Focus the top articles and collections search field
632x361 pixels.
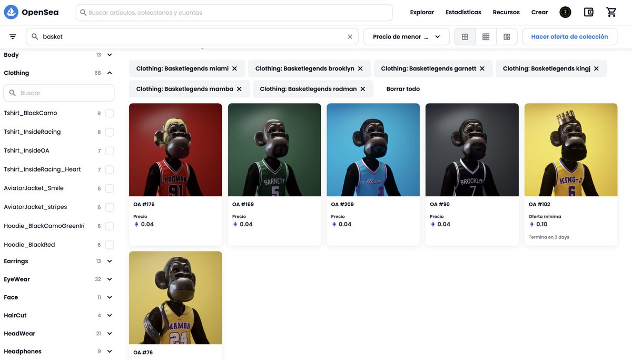[234, 12]
